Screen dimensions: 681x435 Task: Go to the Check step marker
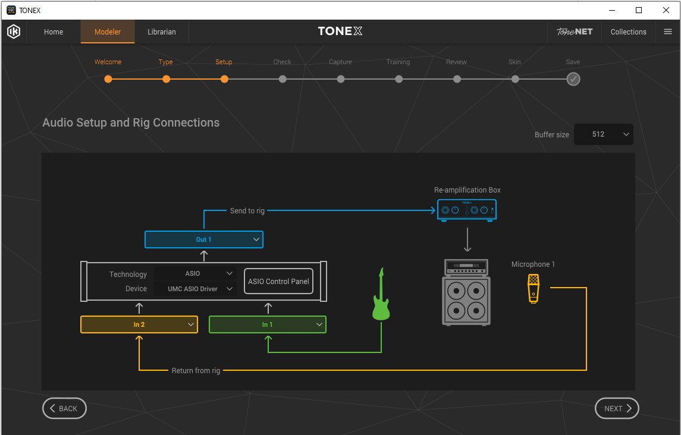tap(283, 79)
